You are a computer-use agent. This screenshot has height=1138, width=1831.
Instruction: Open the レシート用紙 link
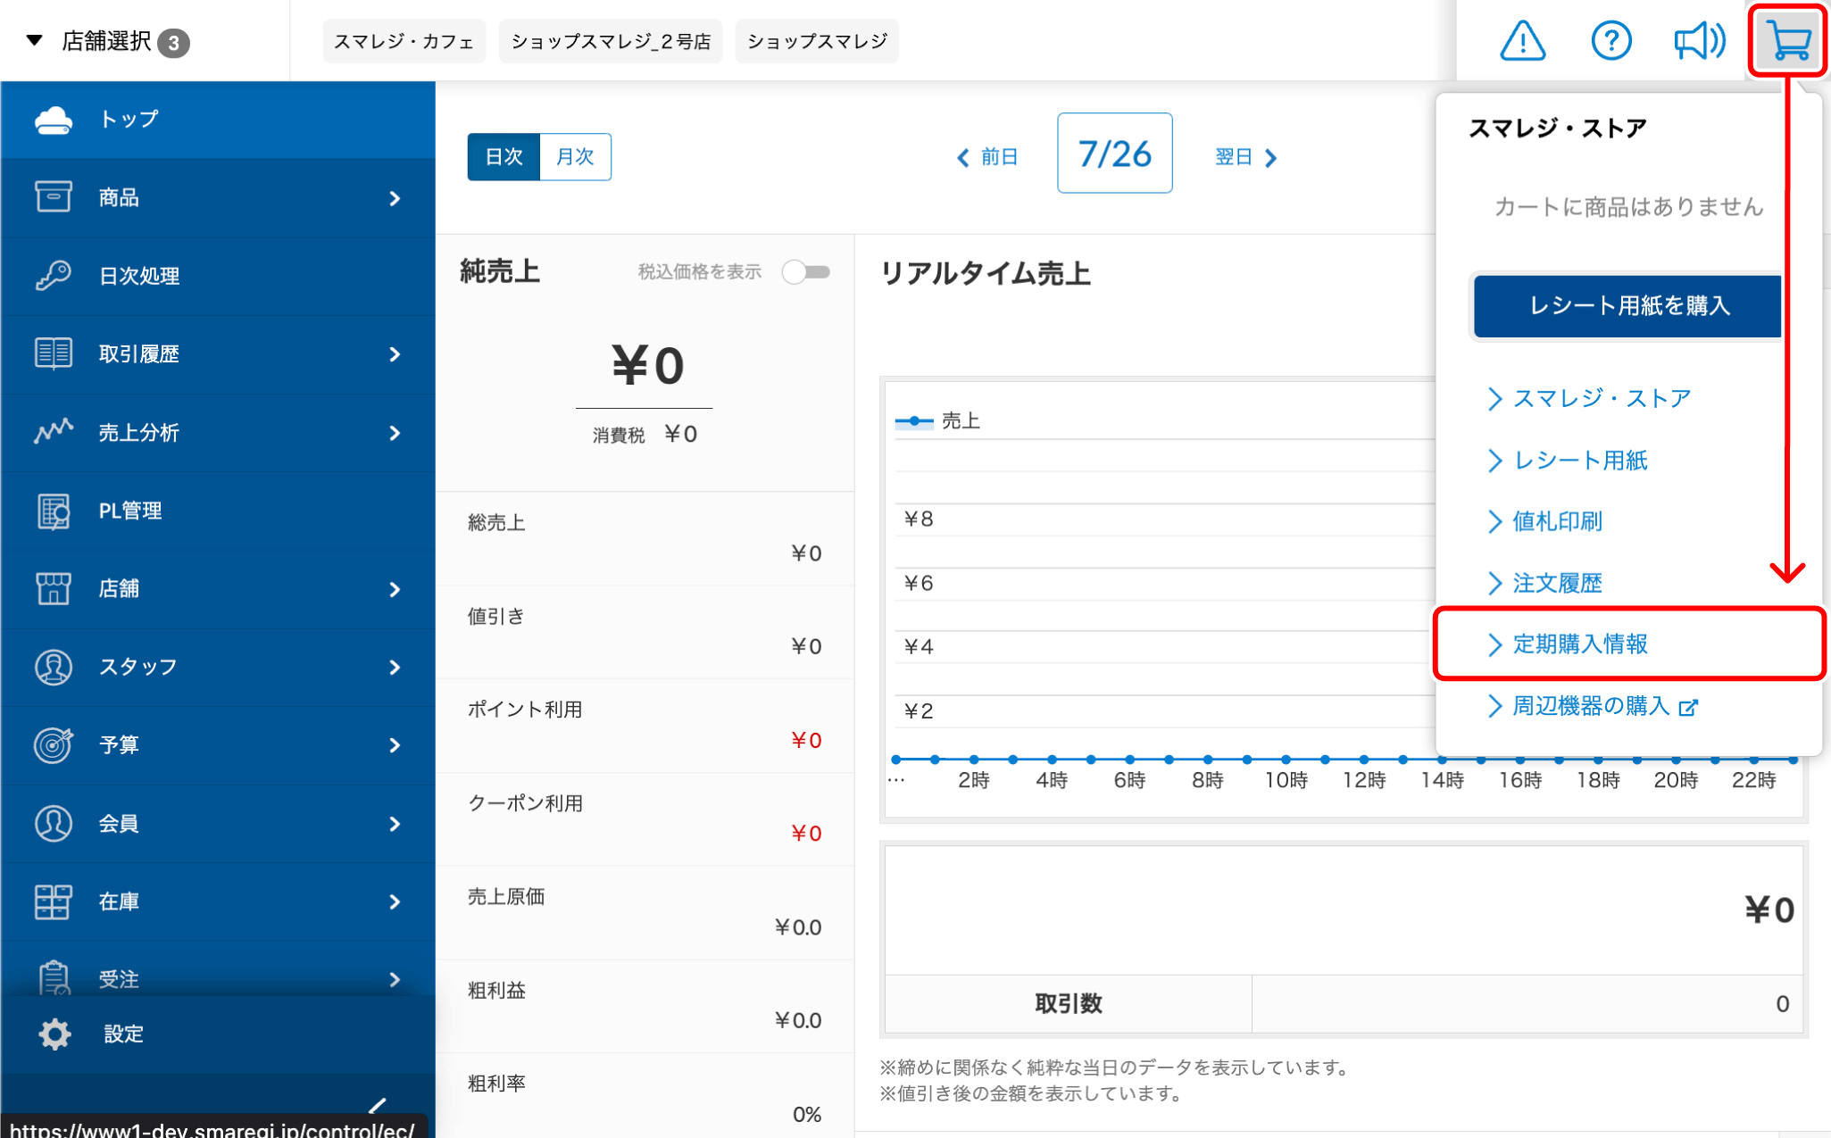coord(1568,461)
